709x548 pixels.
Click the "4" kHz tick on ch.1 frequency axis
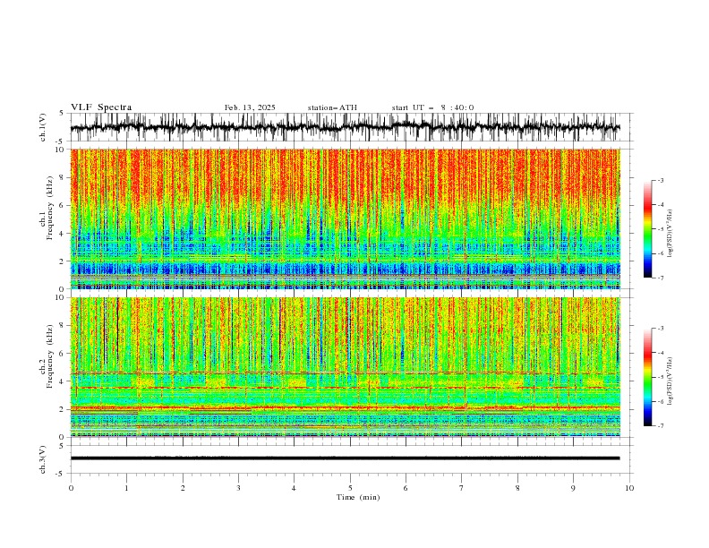click(x=63, y=234)
